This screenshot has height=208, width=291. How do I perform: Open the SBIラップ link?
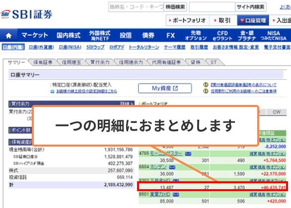95,47
